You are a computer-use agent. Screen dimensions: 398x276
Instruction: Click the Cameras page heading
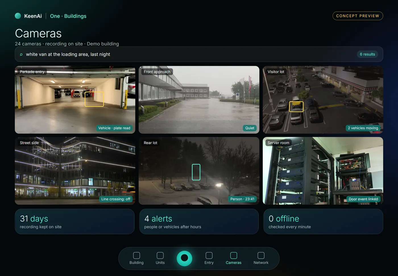click(38, 34)
